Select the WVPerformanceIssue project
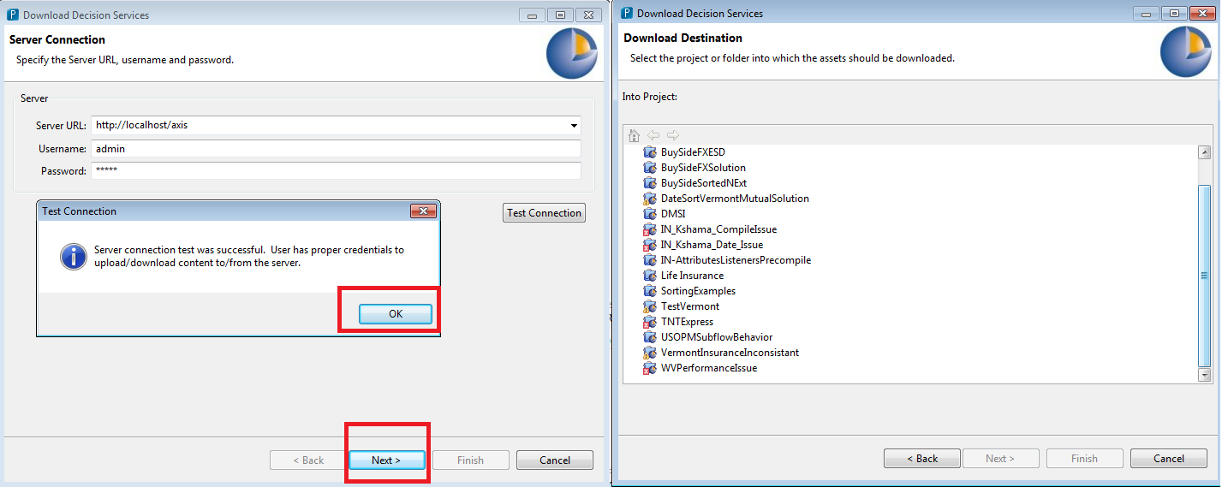Viewport: 1222px width, 487px height. pos(709,368)
